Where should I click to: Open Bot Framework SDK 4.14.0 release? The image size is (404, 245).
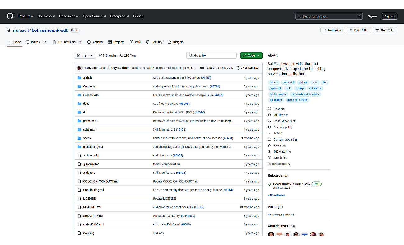291,183
